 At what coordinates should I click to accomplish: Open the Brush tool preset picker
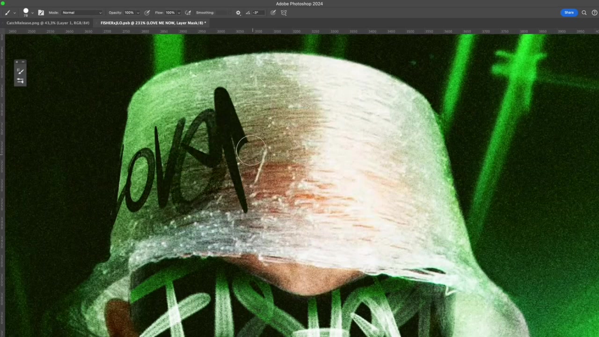tap(7, 13)
